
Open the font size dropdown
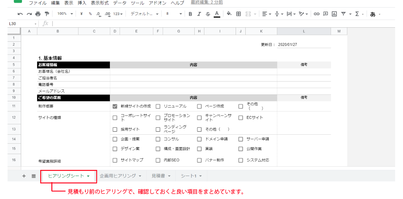point(174,14)
